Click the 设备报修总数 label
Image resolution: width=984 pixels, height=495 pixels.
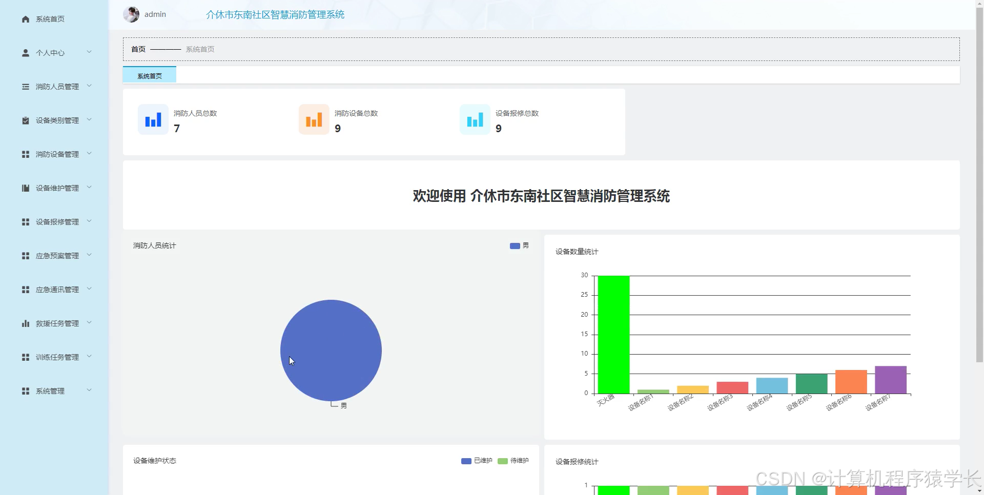click(x=517, y=113)
